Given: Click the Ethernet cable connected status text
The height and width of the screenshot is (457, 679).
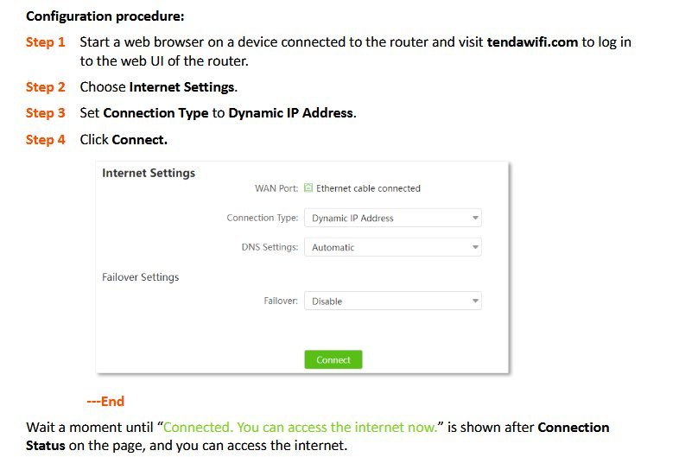Looking at the screenshot, I should pos(368,188).
